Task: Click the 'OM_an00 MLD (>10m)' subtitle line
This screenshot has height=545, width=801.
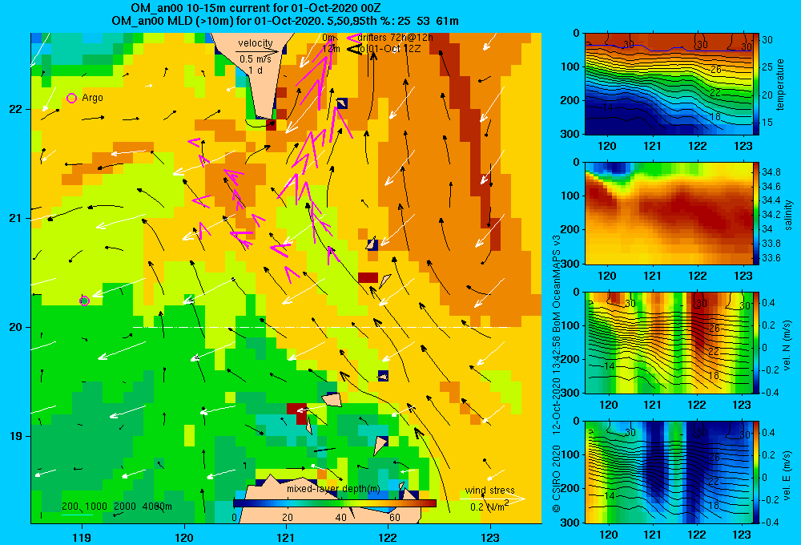Action: point(285,21)
